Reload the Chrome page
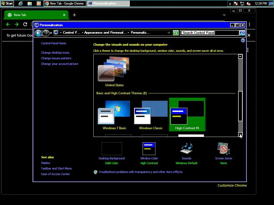Screen dimensions: 274x205 pos(25,24)
